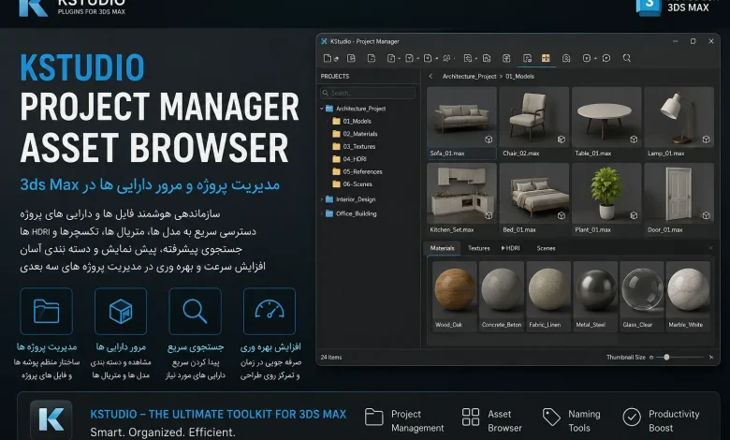Click the folder icon beside Project Management
Viewport: 730px width, 440px height.
point(373,418)
